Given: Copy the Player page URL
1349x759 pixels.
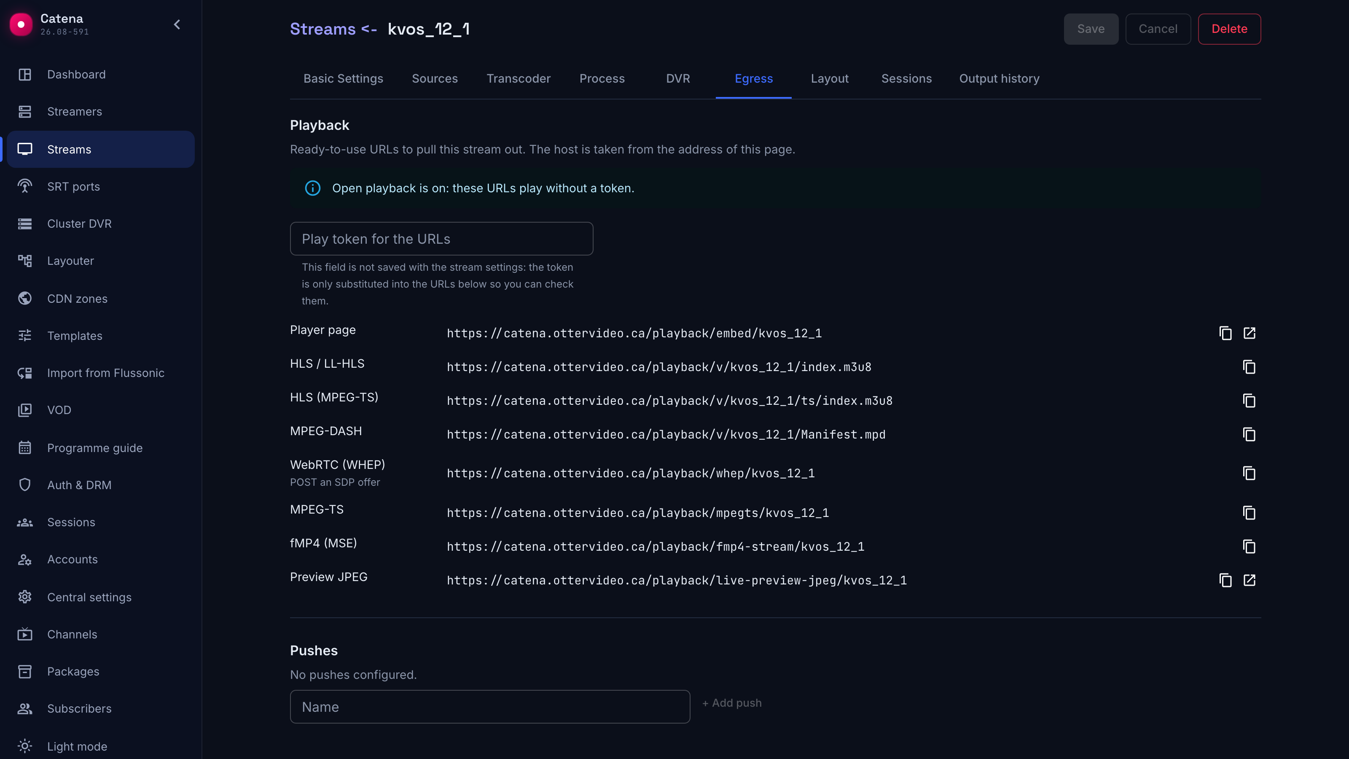Looking at the screenshot, I should tap(1225, 333).
